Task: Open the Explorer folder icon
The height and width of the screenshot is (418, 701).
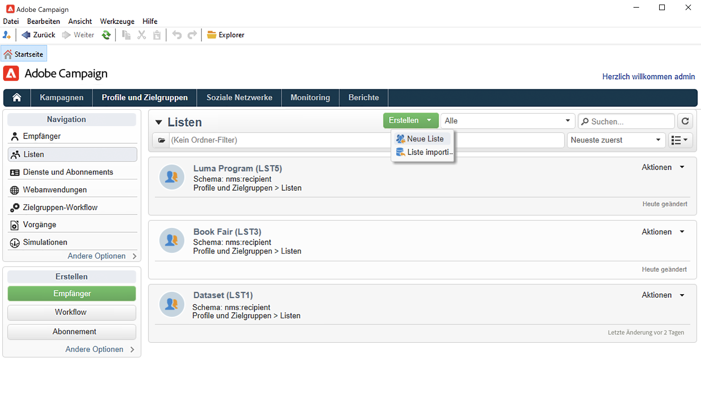Action: (211, 35)
